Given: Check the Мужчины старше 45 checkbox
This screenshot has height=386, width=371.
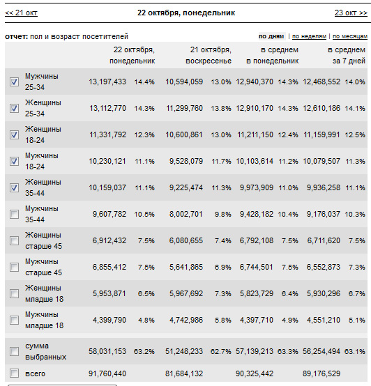Looking at the screenshot, I should coord(14,267).
